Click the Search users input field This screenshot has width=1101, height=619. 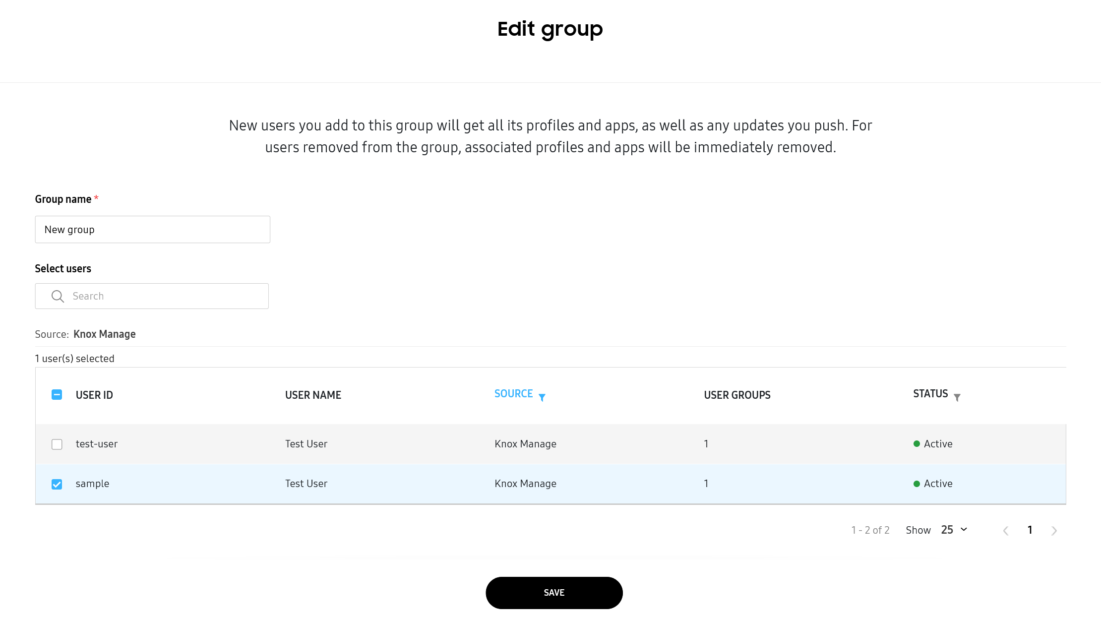pyautogui.click(x=152, y=296)
